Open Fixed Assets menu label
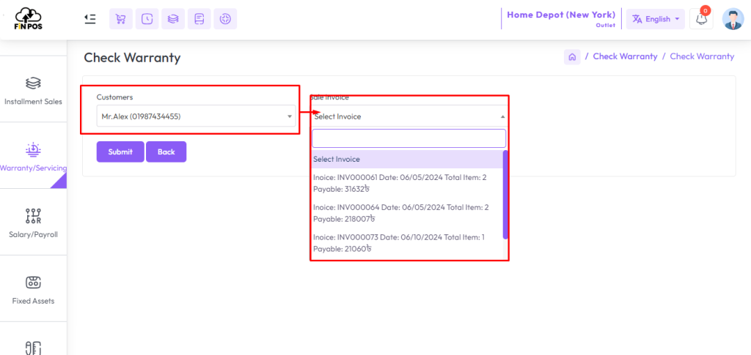The width and height of the screenshot is (751, 355). [x=33, y=301]
